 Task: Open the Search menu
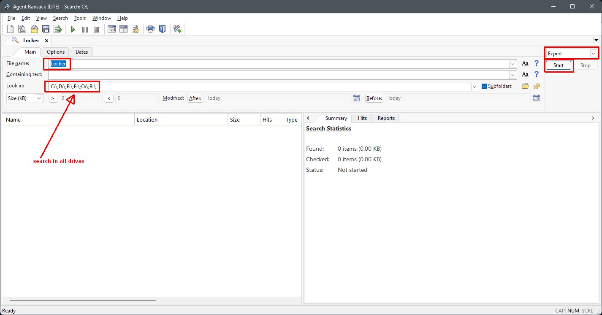point(60,18)
